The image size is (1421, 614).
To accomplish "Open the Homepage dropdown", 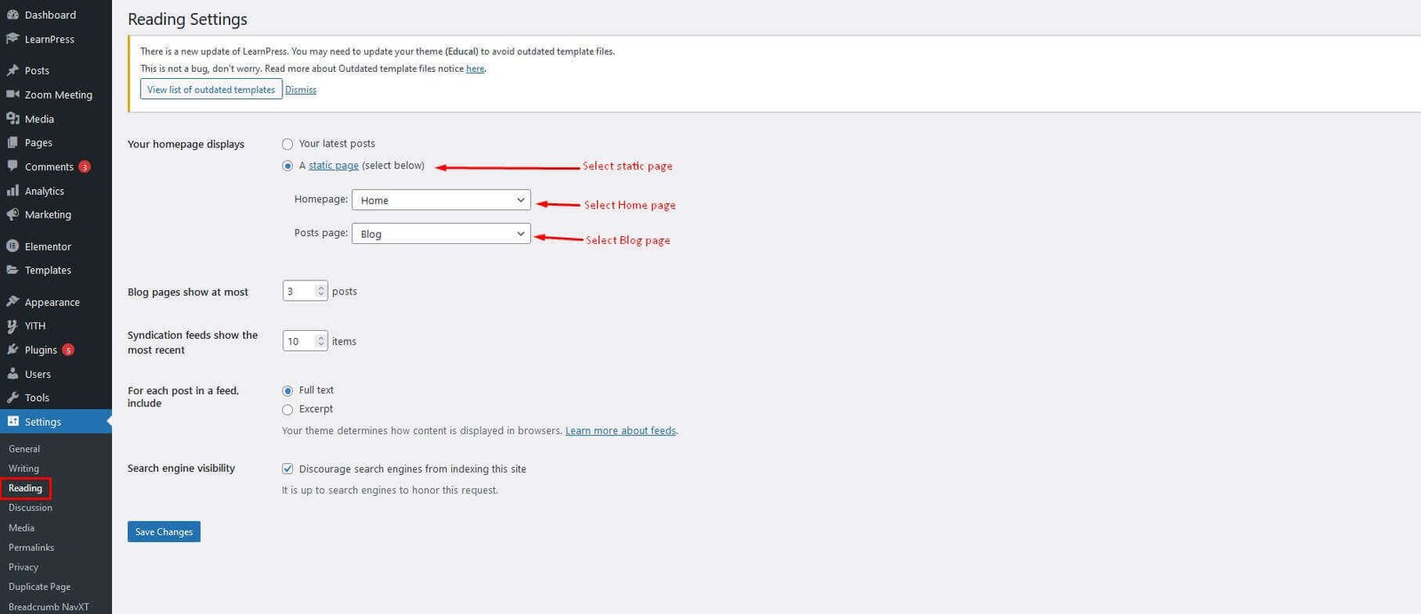I will [441, 201].
